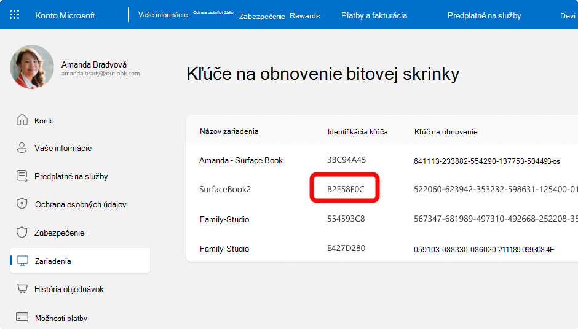
Task: Open Amanda Bradyová's profile picture
Action: pos(32,67)
